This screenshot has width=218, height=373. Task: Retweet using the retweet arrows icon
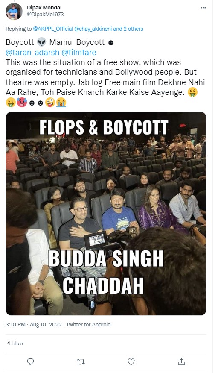click(x=81, y=361)
